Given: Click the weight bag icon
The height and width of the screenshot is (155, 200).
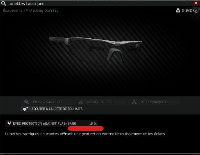Looking at the screenshot, I should click(178, 10).
